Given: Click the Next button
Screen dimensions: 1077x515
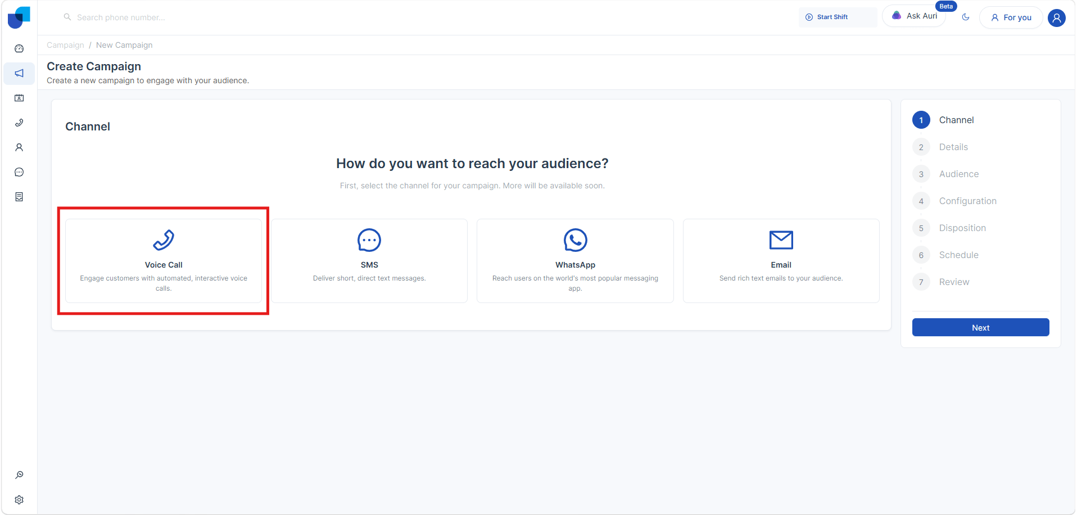Looking at the screenshot, I should (980, 328).
